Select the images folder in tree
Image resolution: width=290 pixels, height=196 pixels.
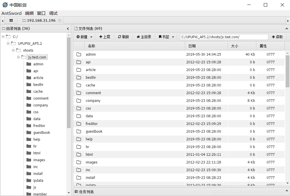[x=39, y=160]
